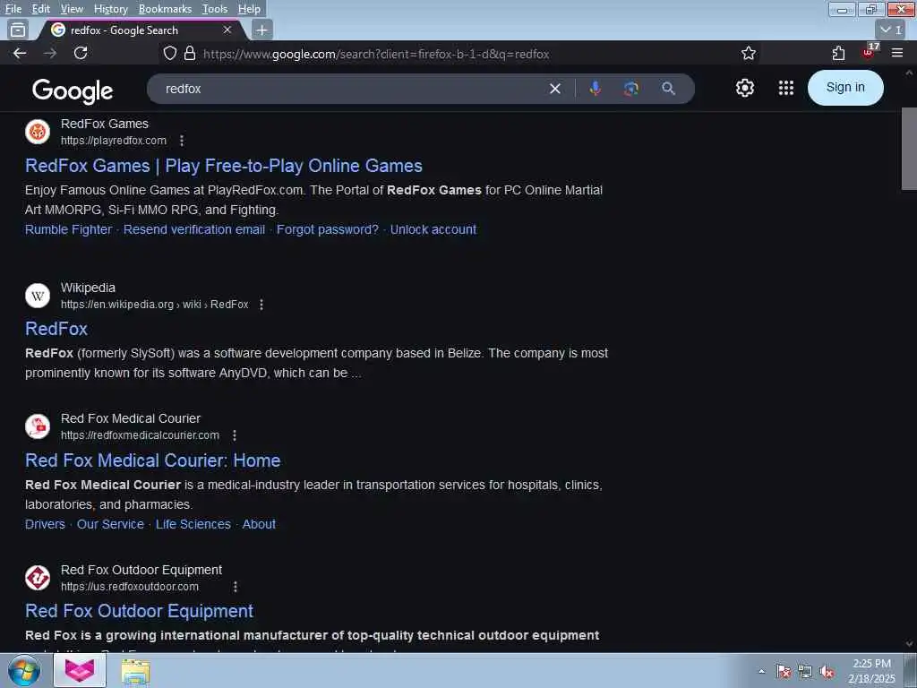Open the Tools menu
The image size is (917, 688).
pyautogui.click(x=215, y=9)
